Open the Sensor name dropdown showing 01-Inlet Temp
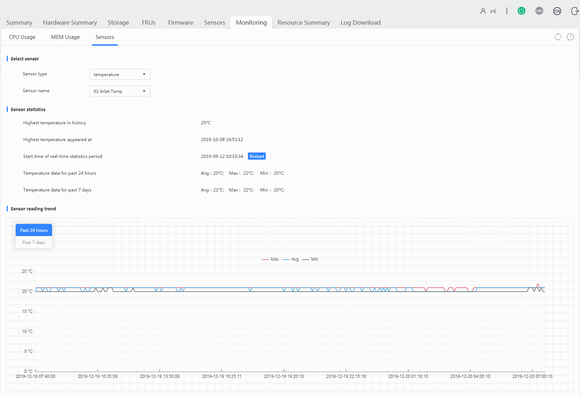Screen dimensions: 580x395 (x=120, y=91)
